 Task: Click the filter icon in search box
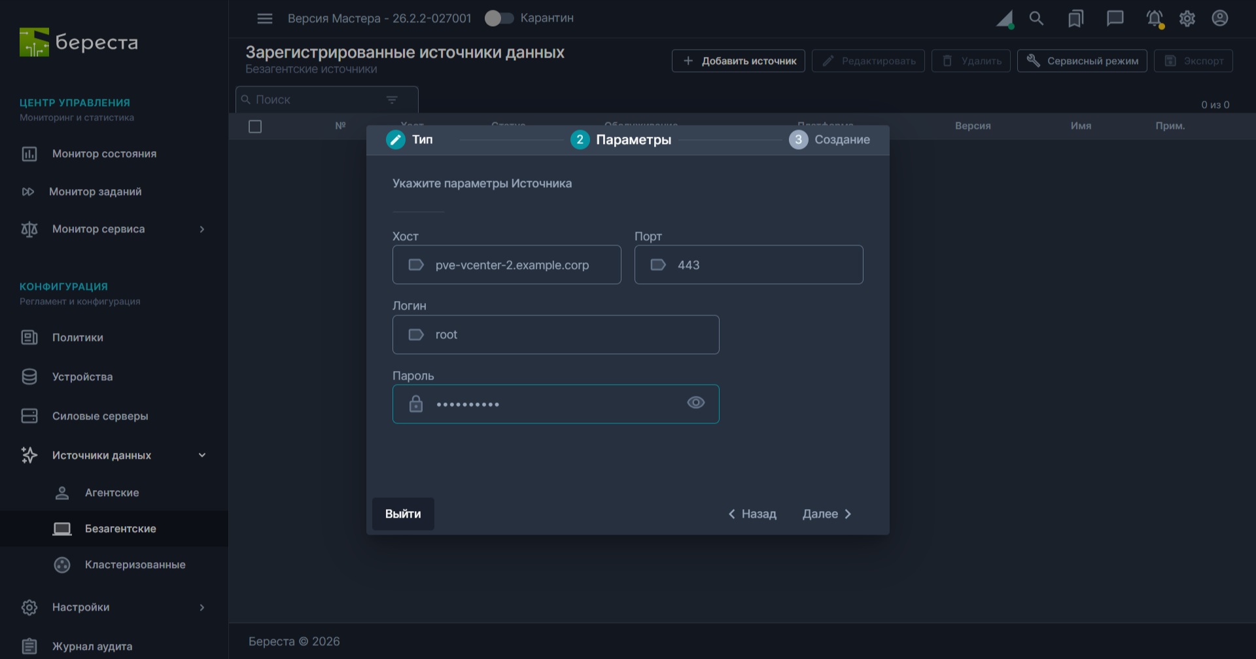[x=392, y=99]
